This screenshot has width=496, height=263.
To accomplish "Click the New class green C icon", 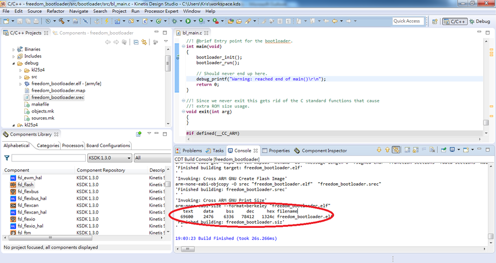I will (158, 21).
